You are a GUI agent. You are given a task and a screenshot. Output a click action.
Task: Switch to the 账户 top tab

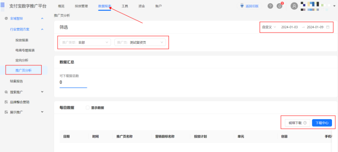[x=159, y=6]
